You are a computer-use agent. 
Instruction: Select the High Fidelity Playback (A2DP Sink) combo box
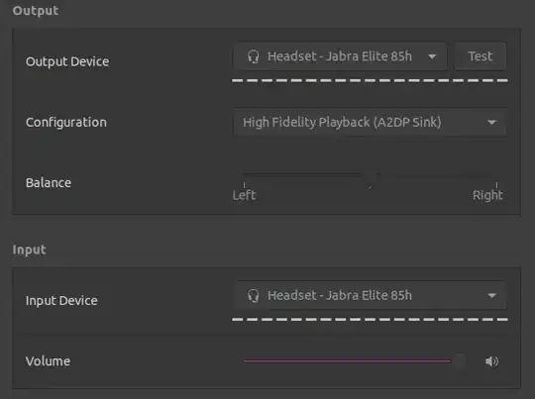pos(370,122)
